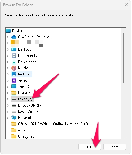The width and height of the screenshot is (132, 155).
Task: Click the folder tree vertical scrollbar
Action: tap(124, 58)
